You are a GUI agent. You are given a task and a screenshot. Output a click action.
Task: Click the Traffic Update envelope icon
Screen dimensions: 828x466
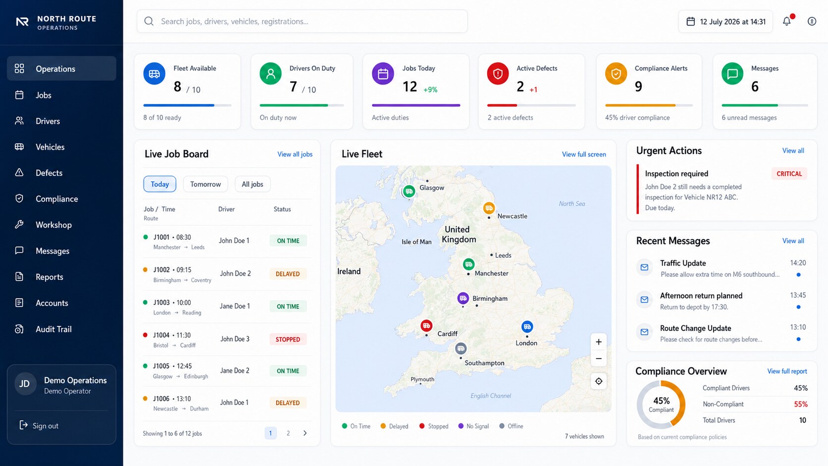[644, 267]
